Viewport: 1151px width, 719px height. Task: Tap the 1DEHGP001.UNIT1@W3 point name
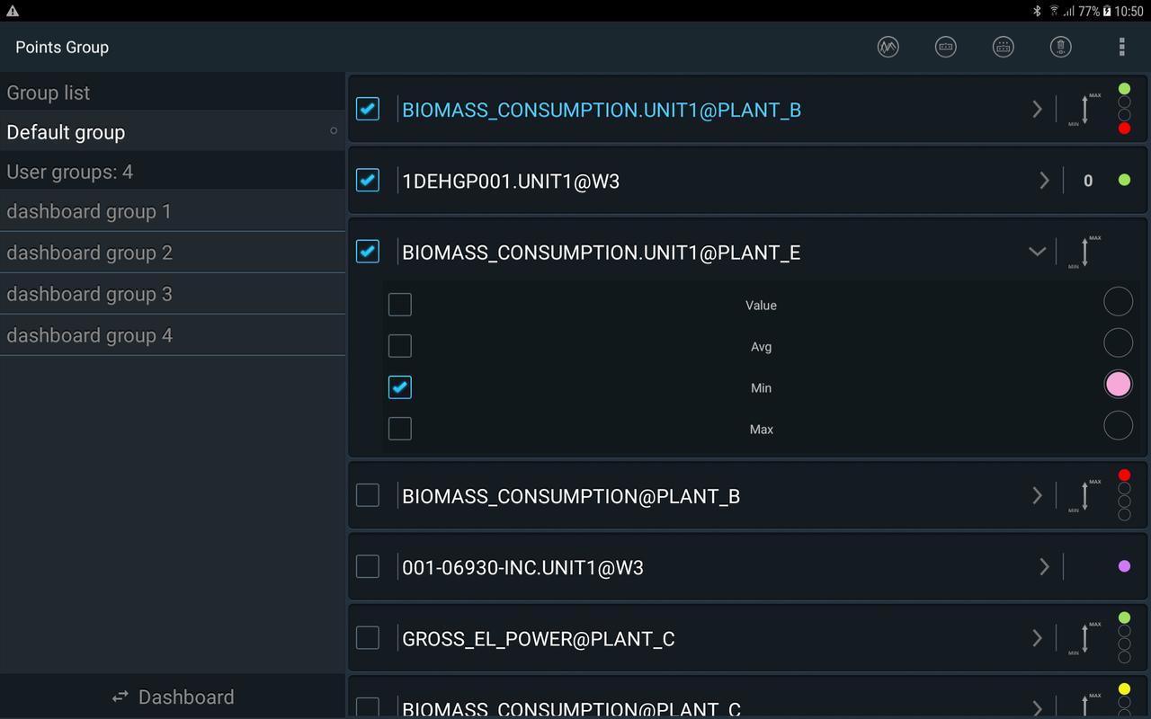pos(511,181)
